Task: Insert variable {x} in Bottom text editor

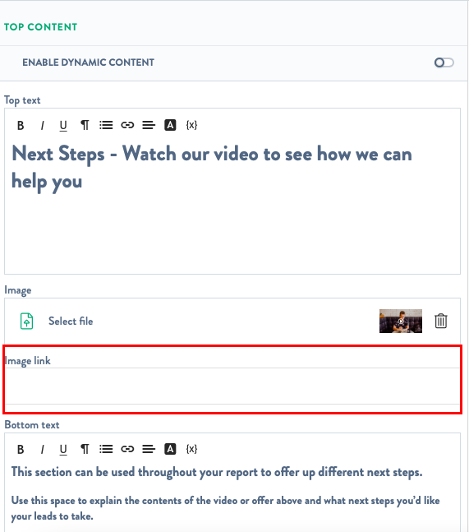Action: (x=191, y=449)
